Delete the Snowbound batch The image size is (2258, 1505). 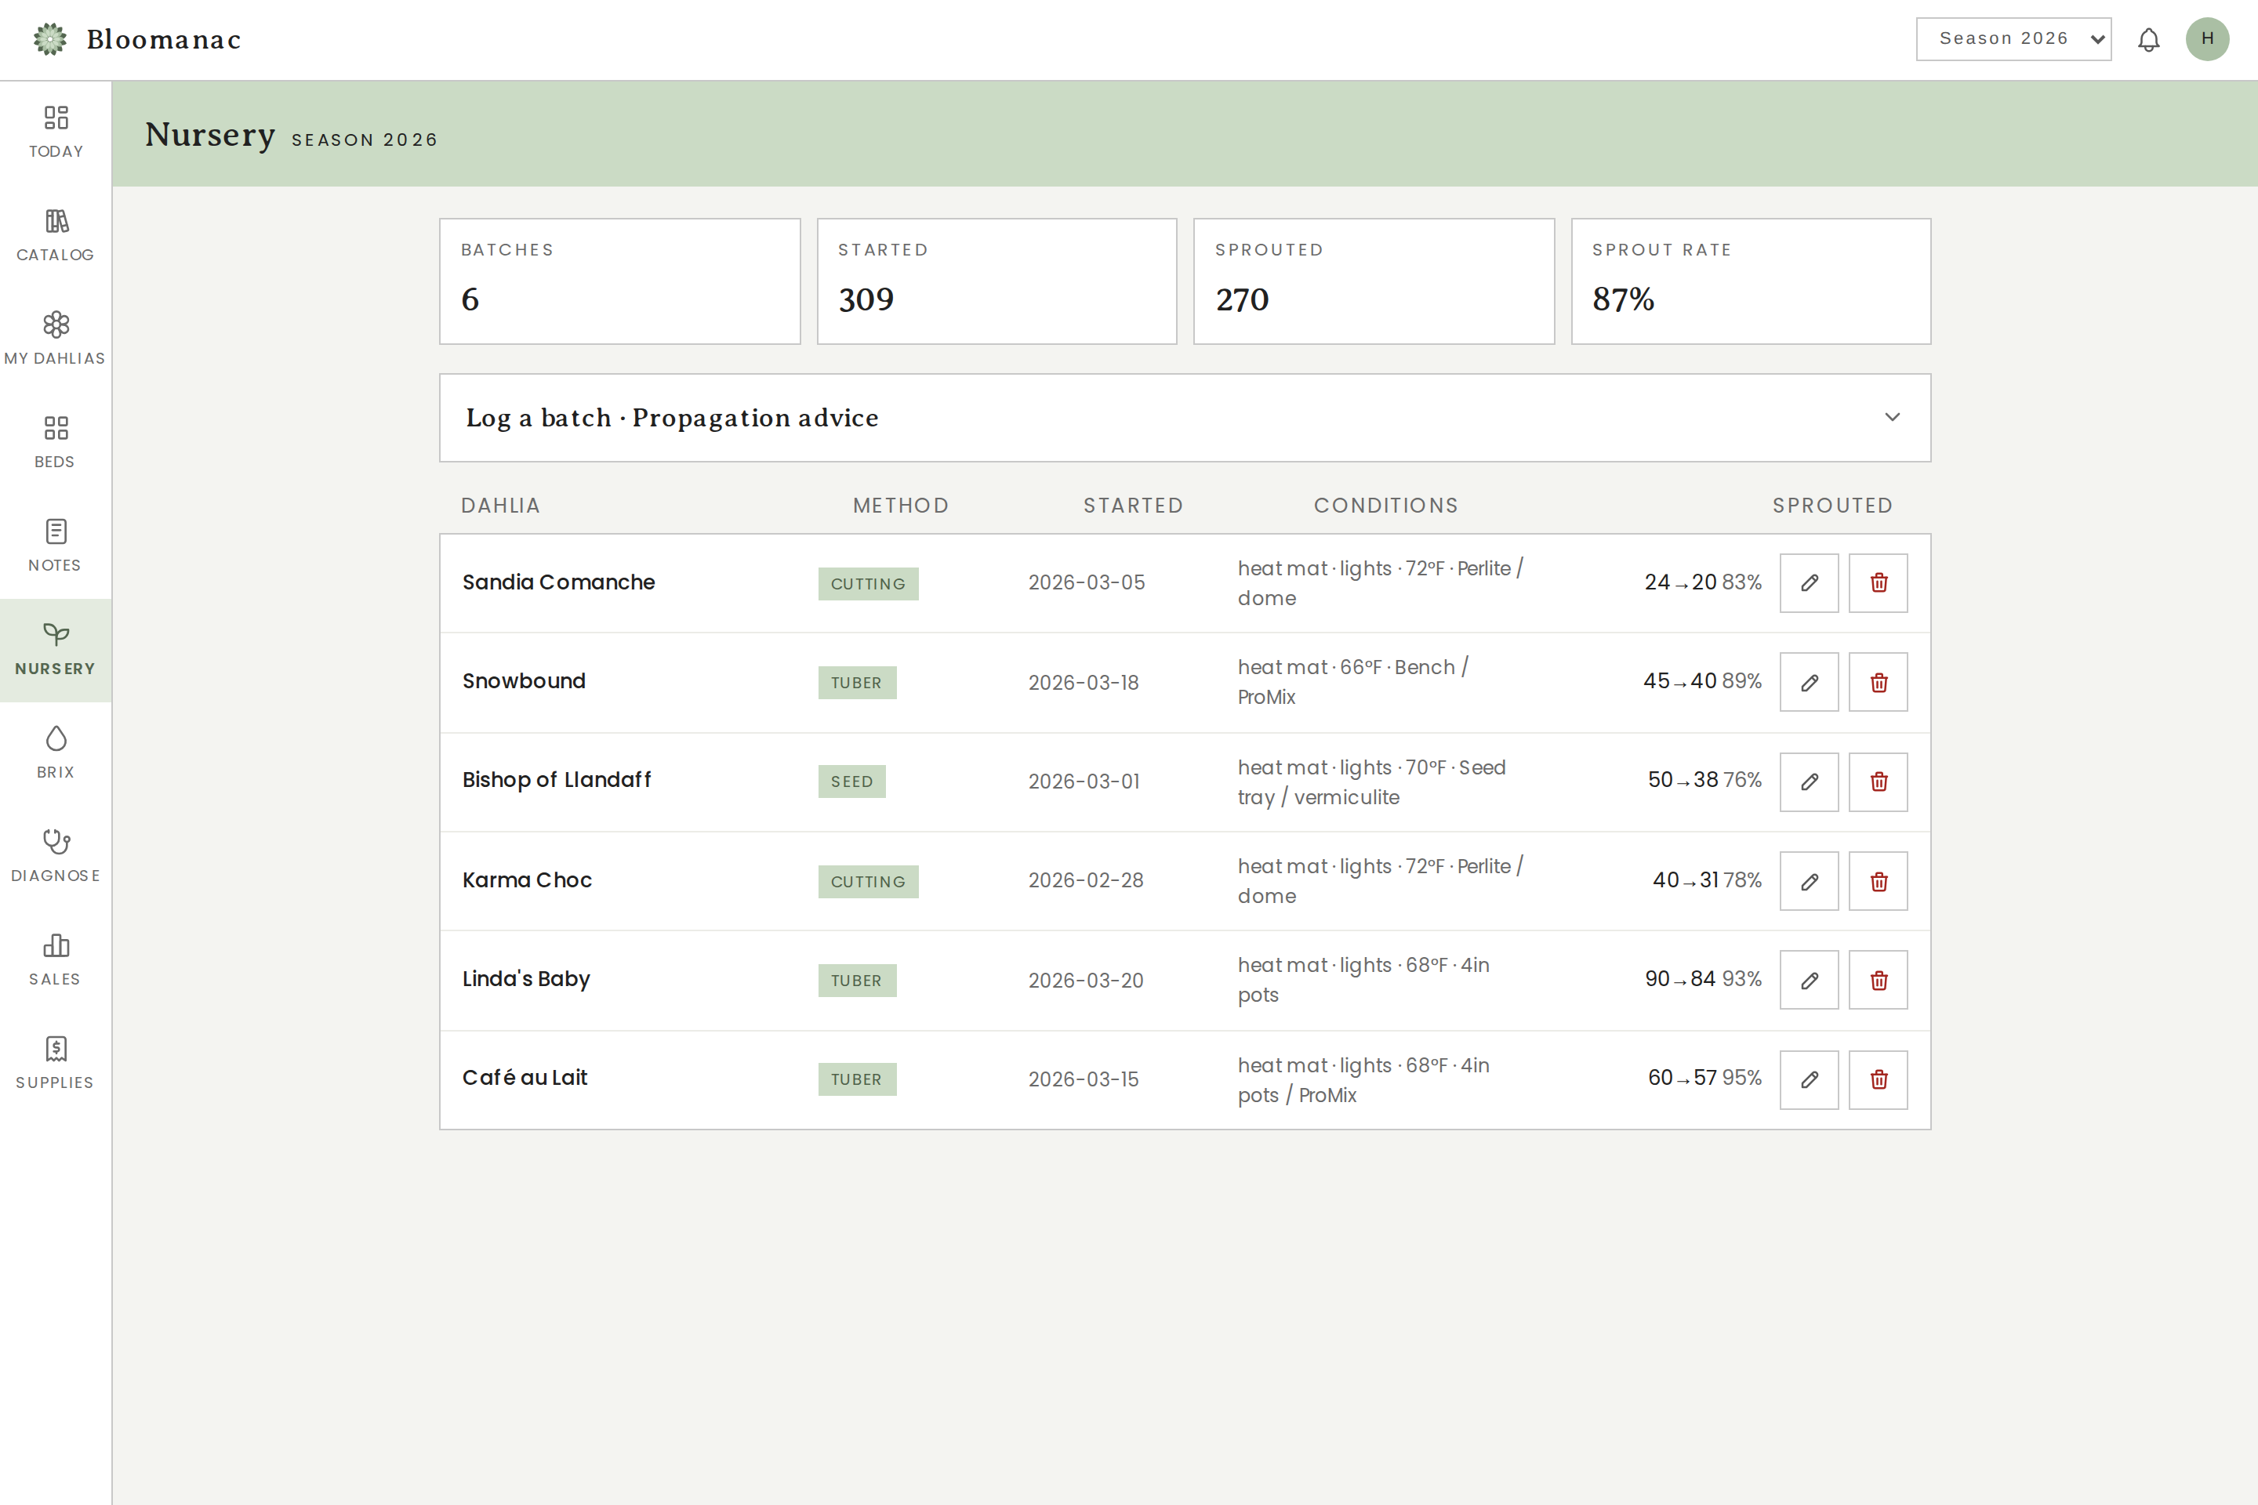1878,683
